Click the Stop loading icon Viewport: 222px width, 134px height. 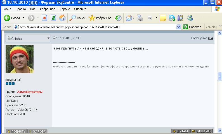44,18
